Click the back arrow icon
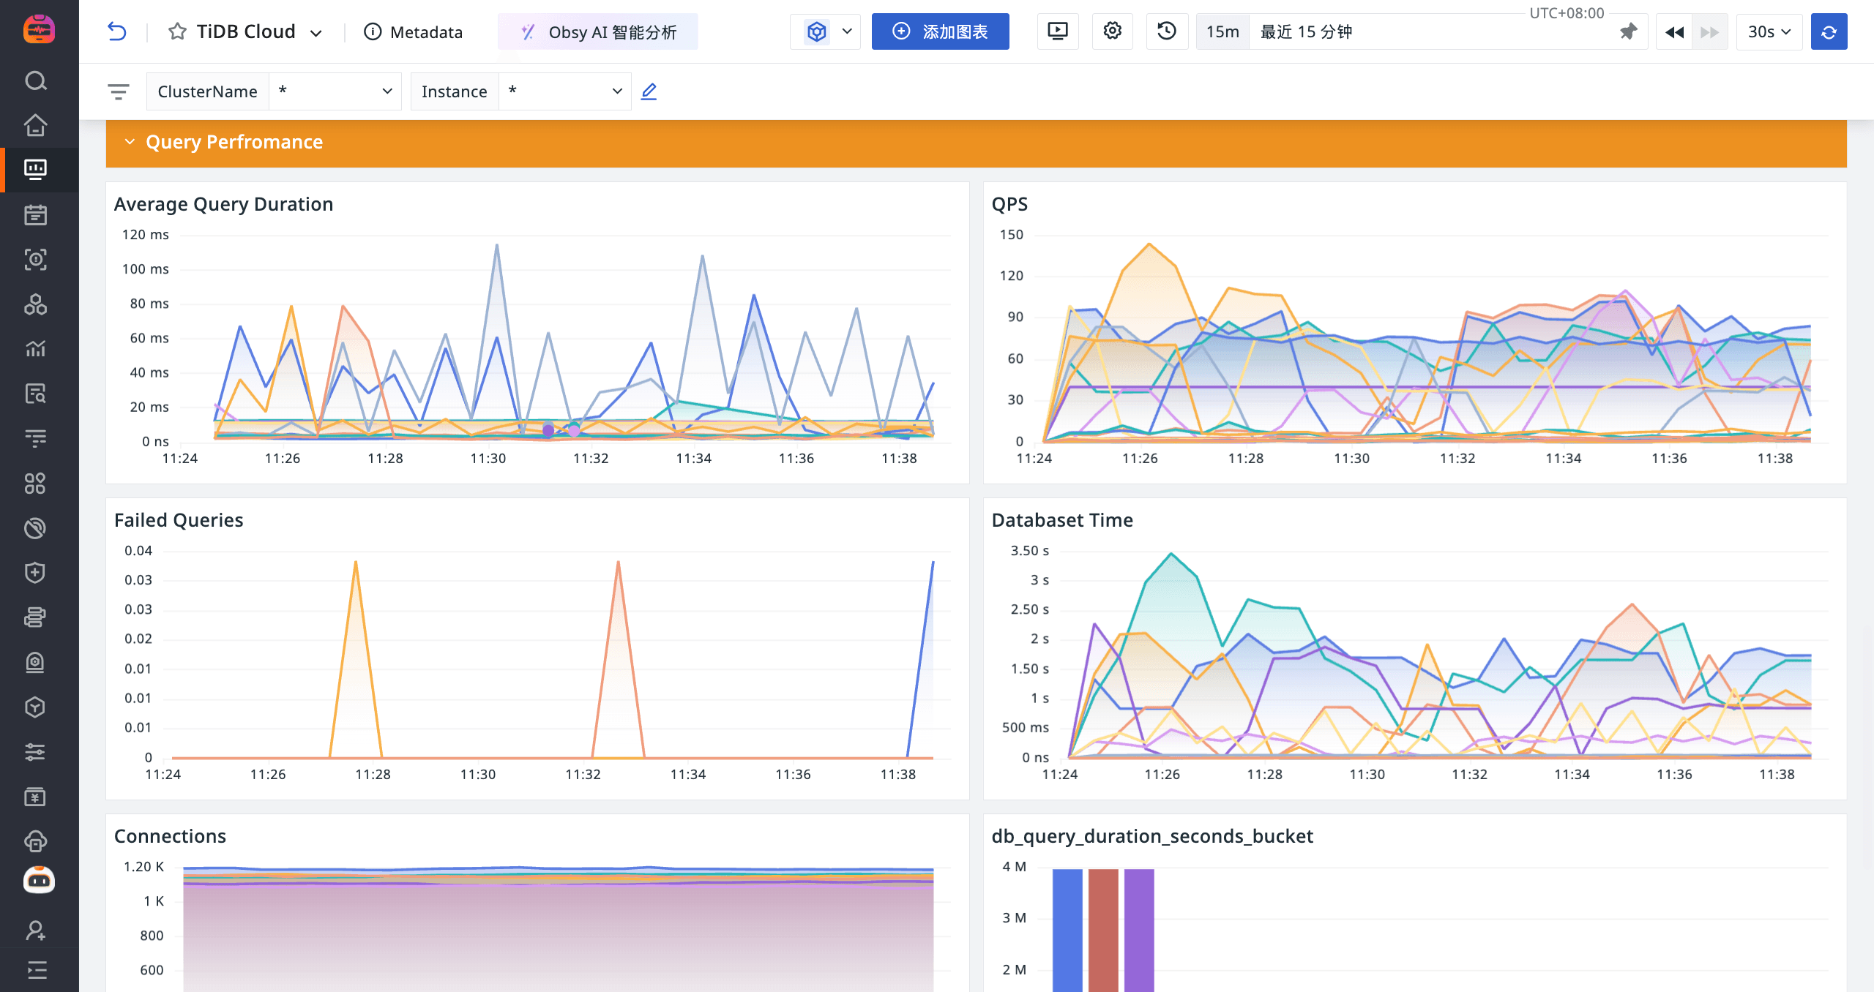1874x992 pixels. (117, 31)
